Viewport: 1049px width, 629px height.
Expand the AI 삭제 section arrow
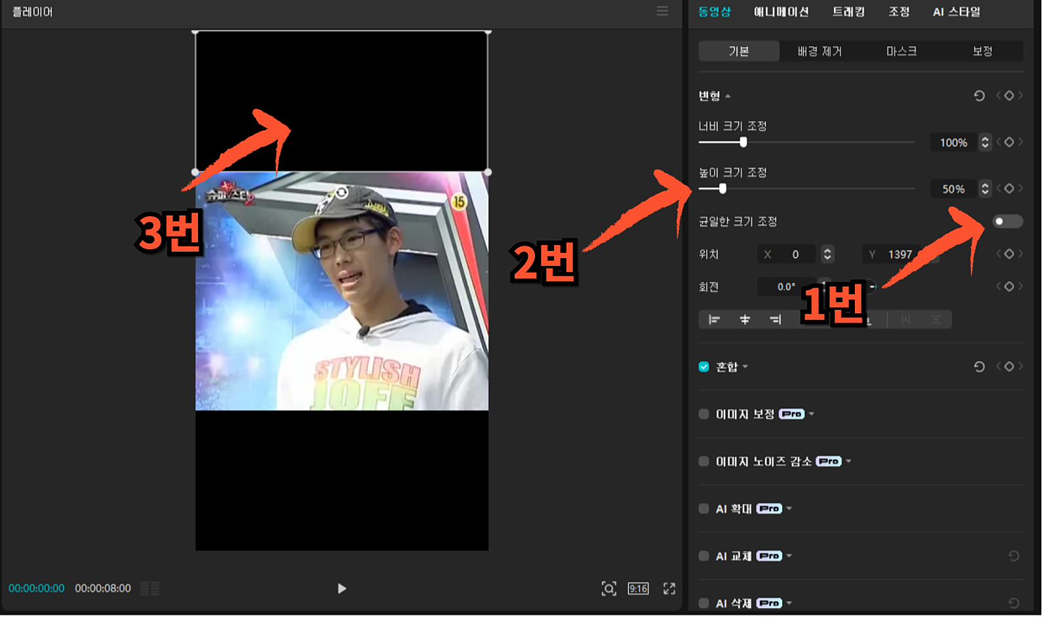[x=789, y=603]
